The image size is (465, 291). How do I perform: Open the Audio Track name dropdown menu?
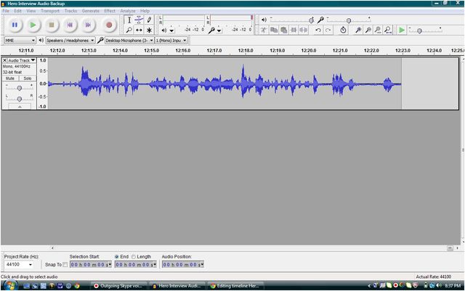tap(22, 60)
